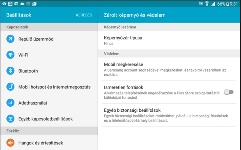Open Egyéb biztonsági beállítások
Image resolution: width=241 pixels, height=150 pixels.
[169, 115]
